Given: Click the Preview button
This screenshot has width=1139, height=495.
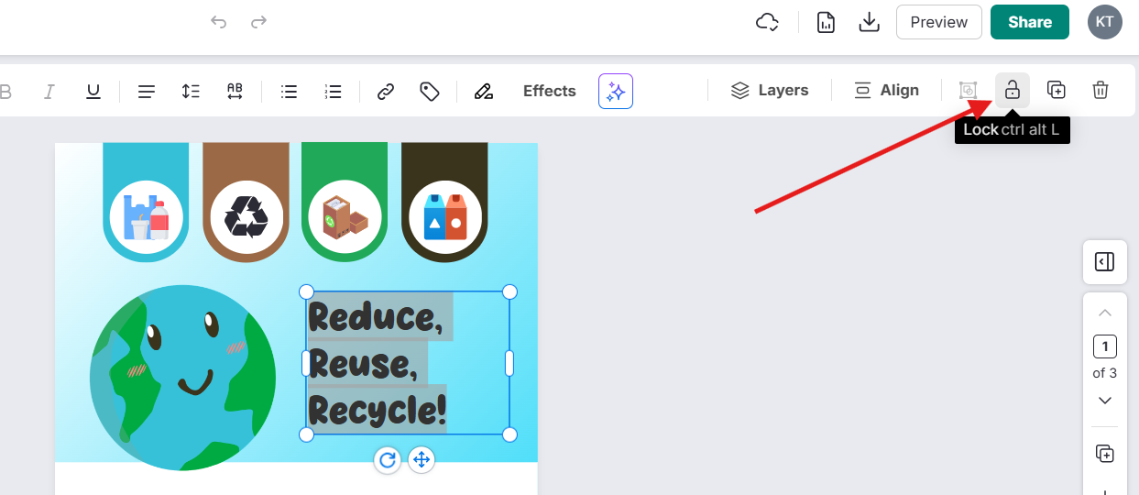Looking at the screenshot, I should tap(938, 22).
